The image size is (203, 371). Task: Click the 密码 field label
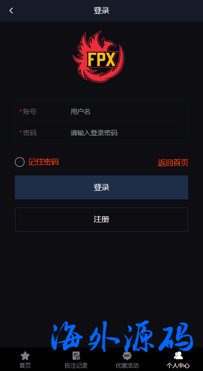click(30, 133)
